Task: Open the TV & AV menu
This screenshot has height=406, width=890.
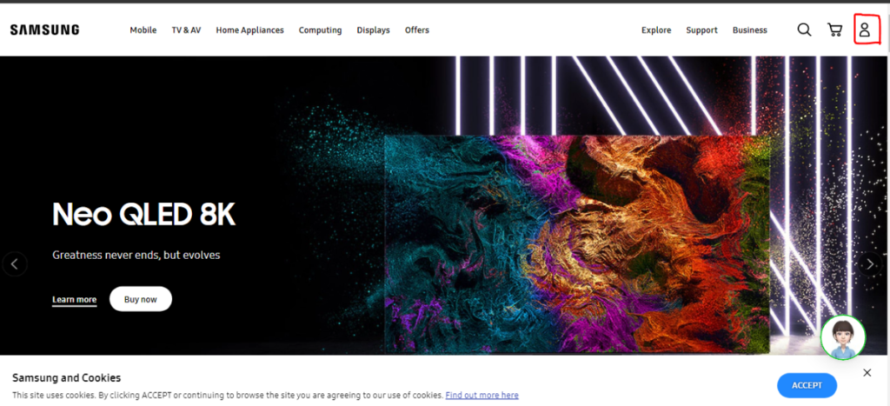Action: tap(186, 30)
